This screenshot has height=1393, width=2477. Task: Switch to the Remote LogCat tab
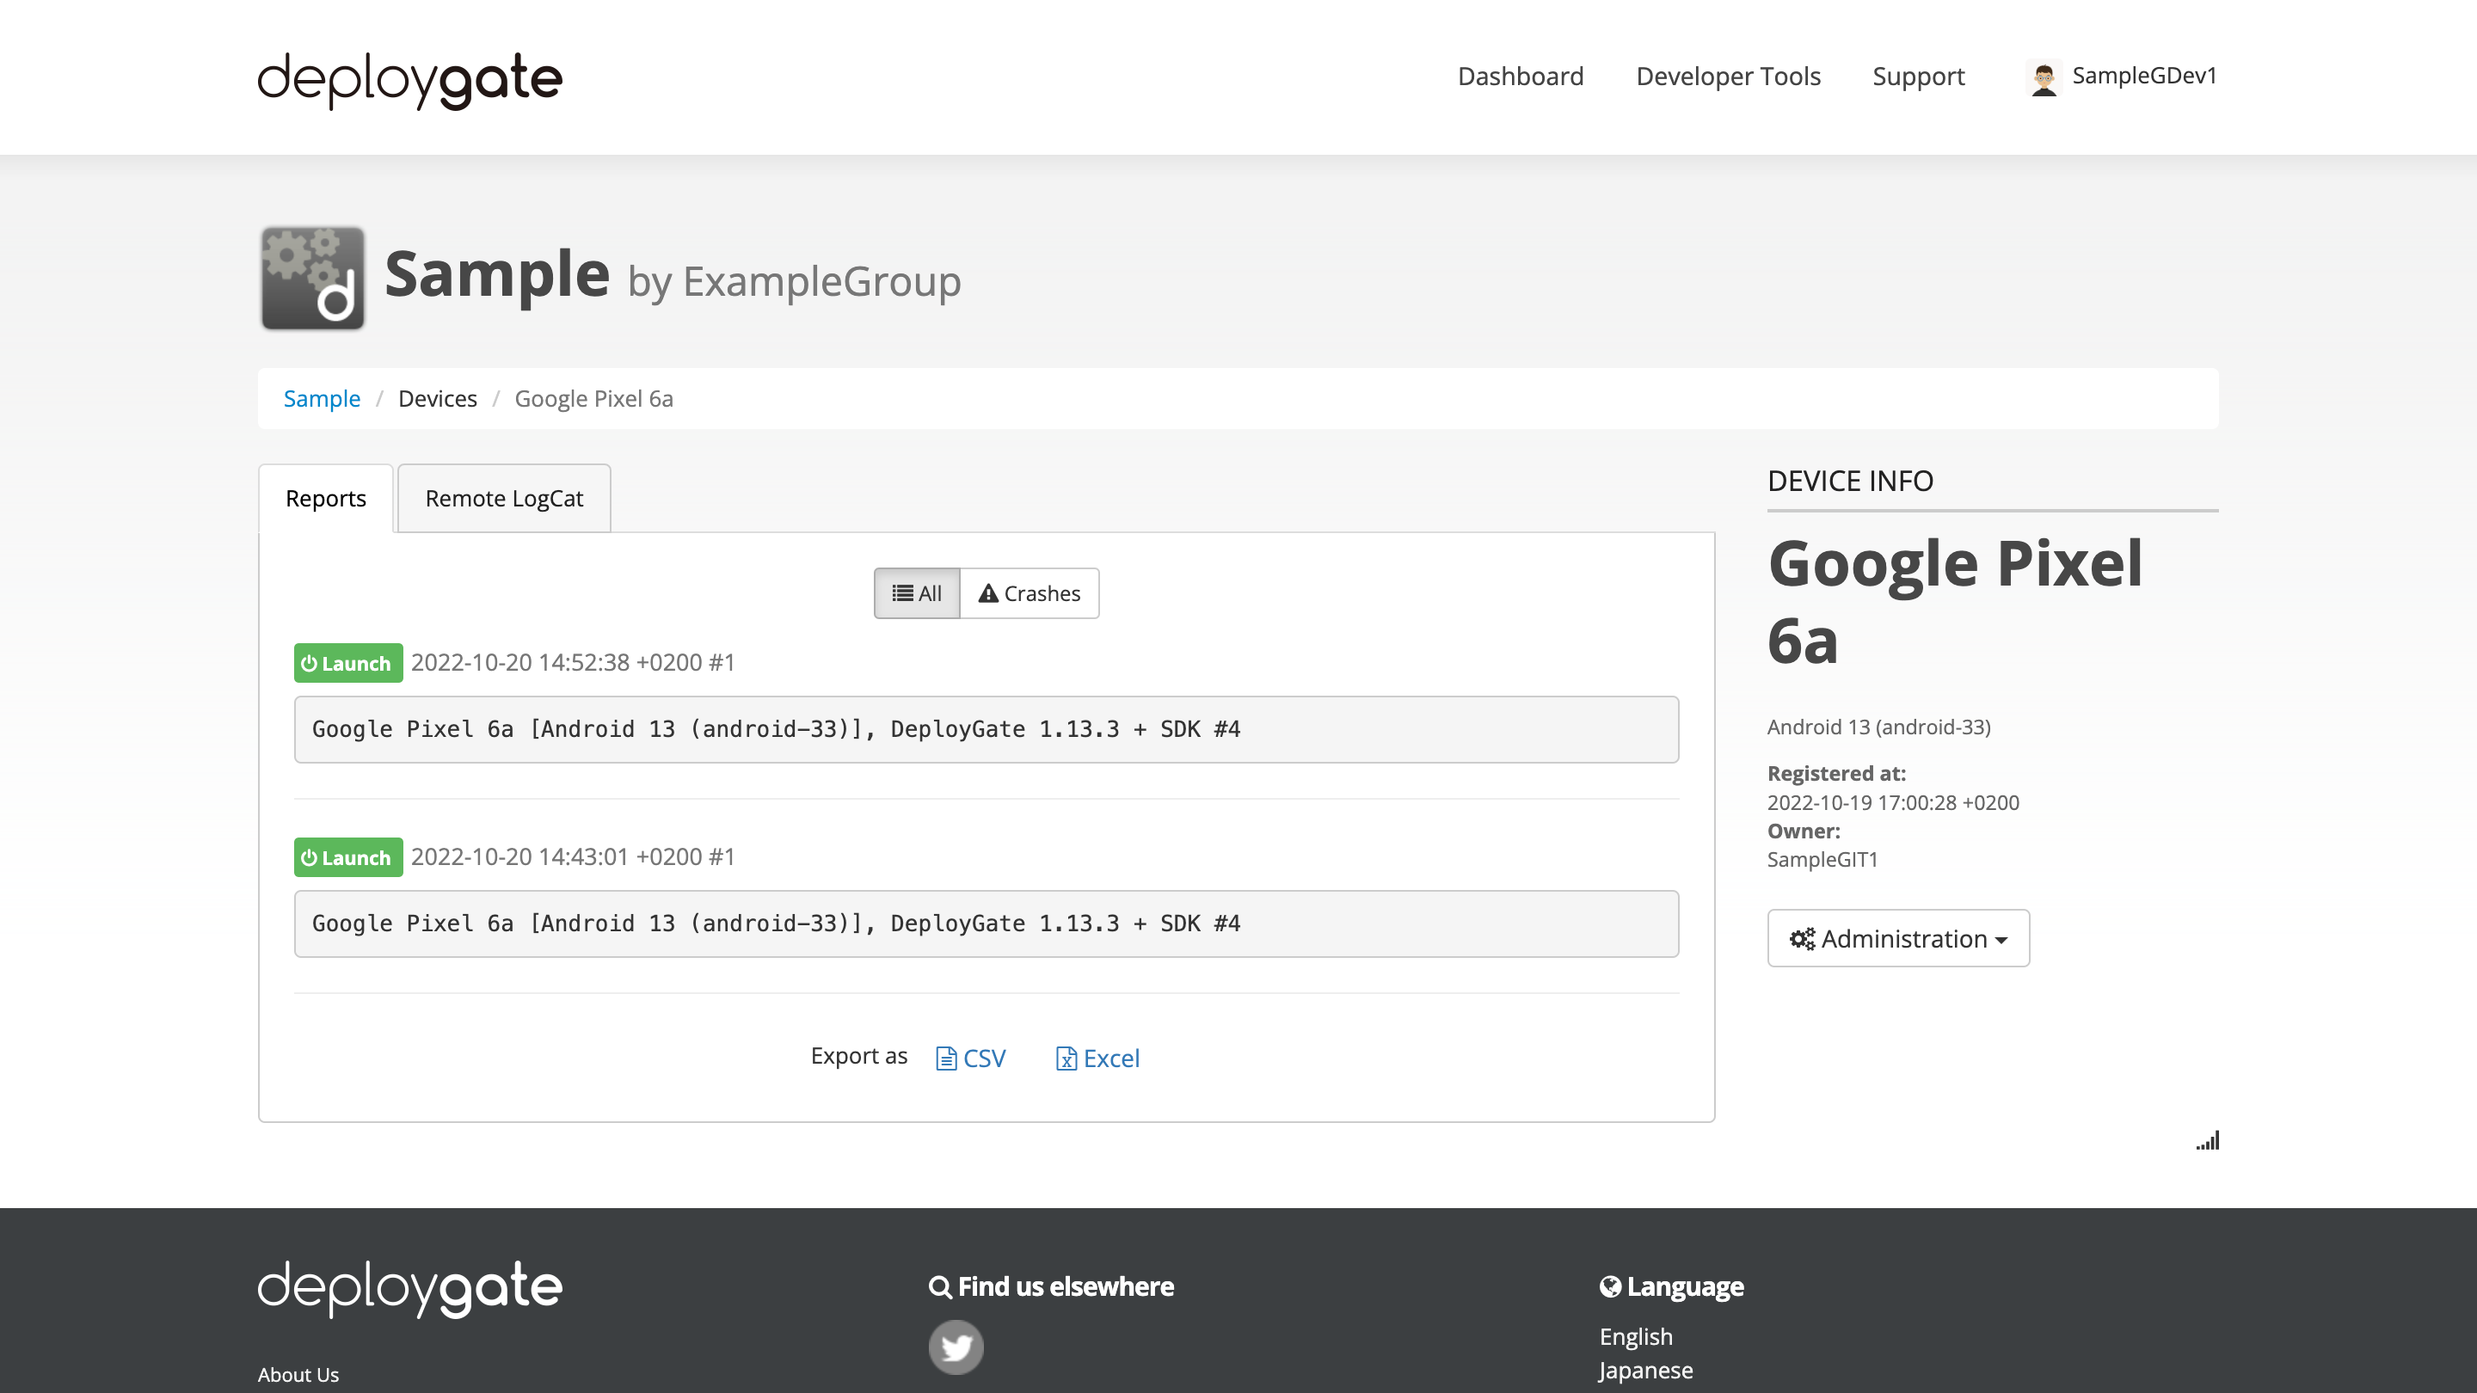504,498
